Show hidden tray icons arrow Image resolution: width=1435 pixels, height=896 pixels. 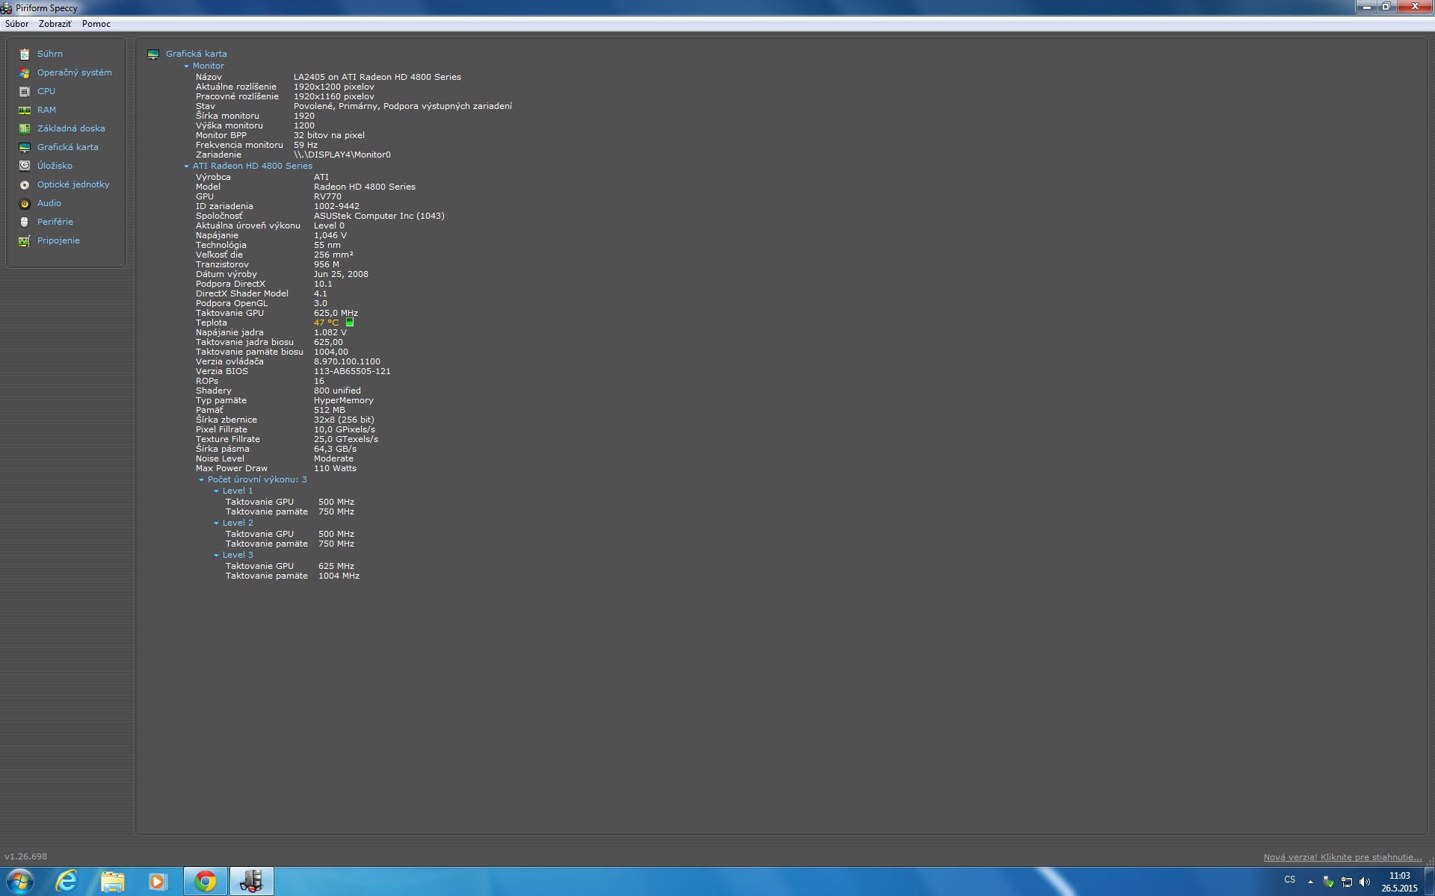1310,882
